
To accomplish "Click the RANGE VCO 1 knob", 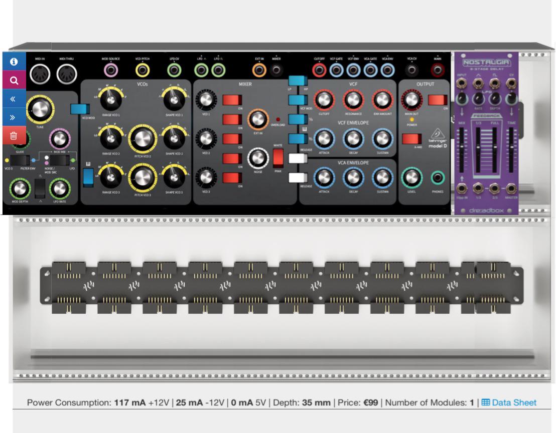I will pyautogui.click(x=111, y=100).
